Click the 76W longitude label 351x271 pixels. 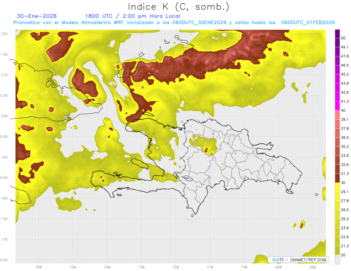pyautogui.click(x=38, y=267)
